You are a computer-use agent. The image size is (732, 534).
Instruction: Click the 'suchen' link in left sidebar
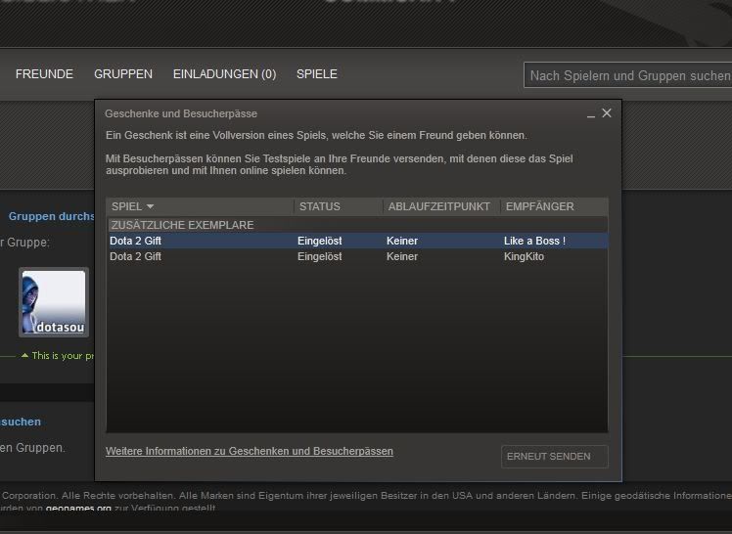tap(21, 422)
